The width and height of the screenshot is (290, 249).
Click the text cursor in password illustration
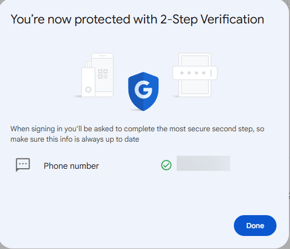click(211, 73)
